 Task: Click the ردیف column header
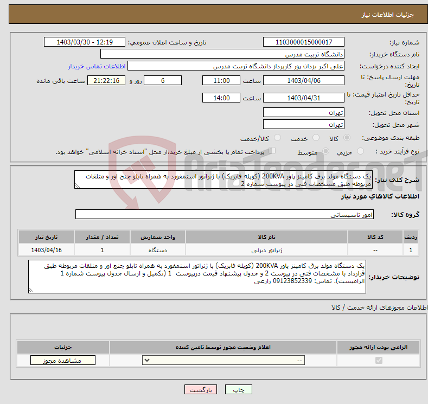coord(411,237)
